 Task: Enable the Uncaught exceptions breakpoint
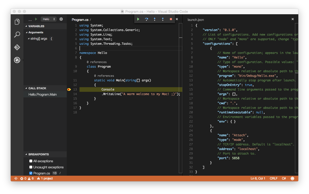coord(31,167)
